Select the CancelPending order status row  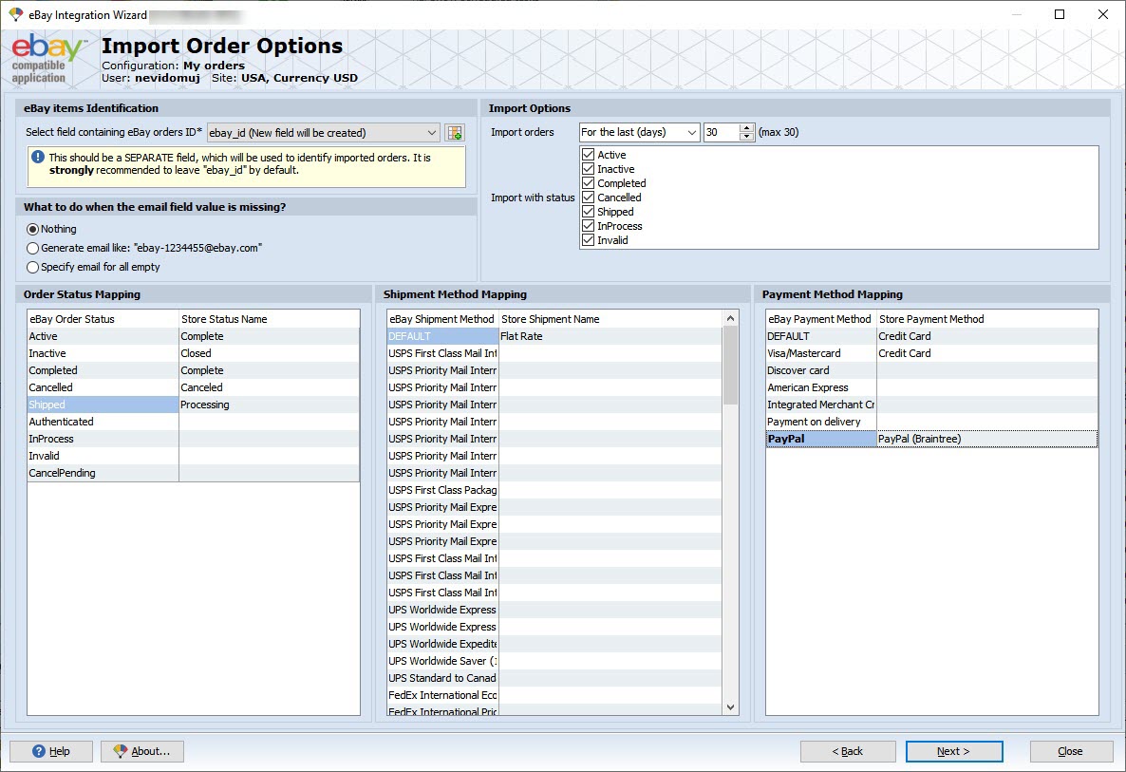[x=103, y=473]
